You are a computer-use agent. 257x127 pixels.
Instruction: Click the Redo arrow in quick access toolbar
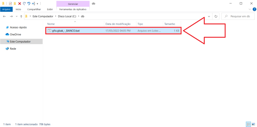tap(24, 3)
